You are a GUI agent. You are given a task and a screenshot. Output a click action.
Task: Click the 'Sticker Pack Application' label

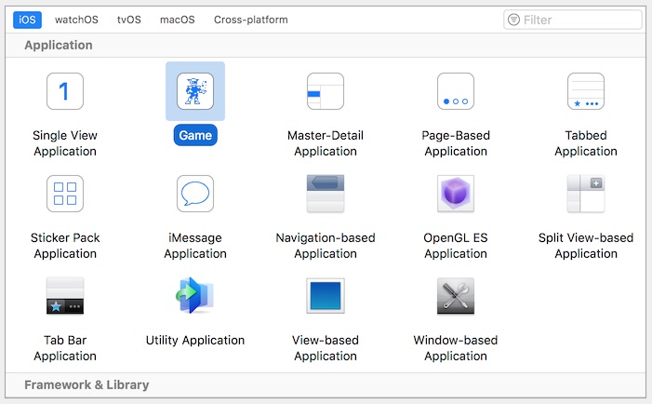click(x=65, y=246)
